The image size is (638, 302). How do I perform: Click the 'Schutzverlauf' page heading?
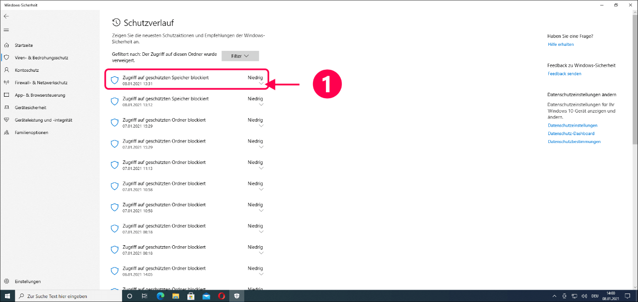tap(149, 23)
